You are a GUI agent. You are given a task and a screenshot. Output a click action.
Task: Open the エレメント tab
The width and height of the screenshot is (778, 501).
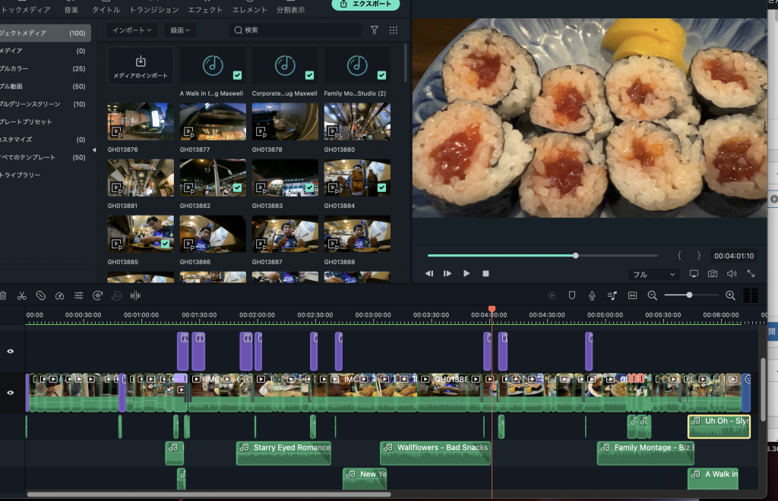coord(249,9)
